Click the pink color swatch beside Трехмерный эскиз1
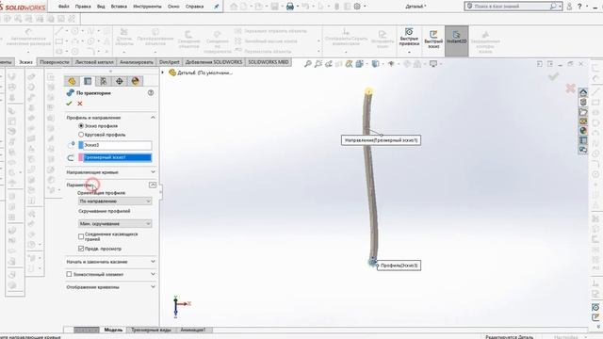Image resolution: width=603 pixels, height=339 pixels. pos(81,157)
